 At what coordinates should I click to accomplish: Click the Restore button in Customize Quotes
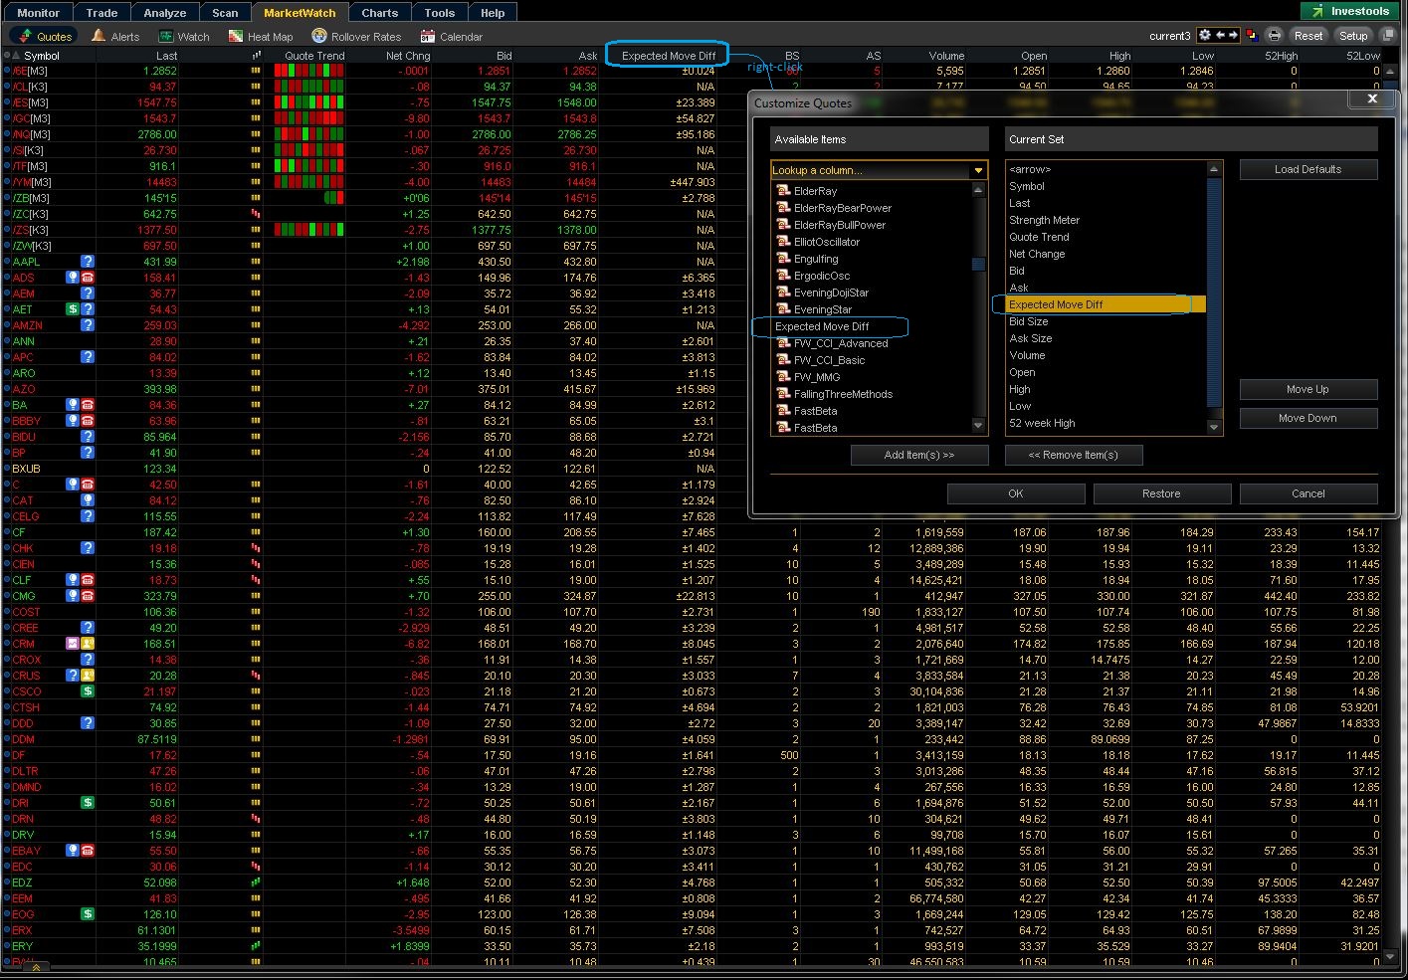1162,493
